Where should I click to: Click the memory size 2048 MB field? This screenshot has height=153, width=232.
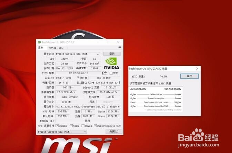pos(66,102)
